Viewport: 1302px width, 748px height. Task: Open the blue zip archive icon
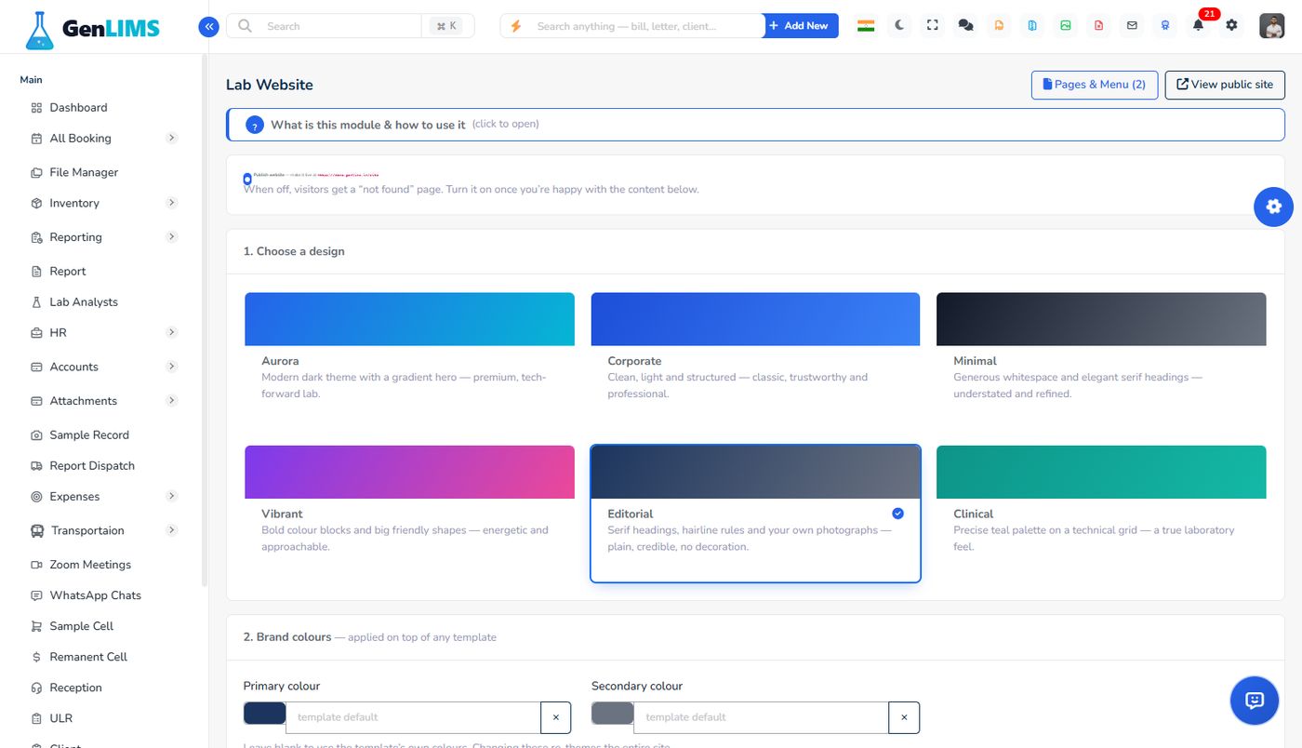click(x=1032, y=26)
